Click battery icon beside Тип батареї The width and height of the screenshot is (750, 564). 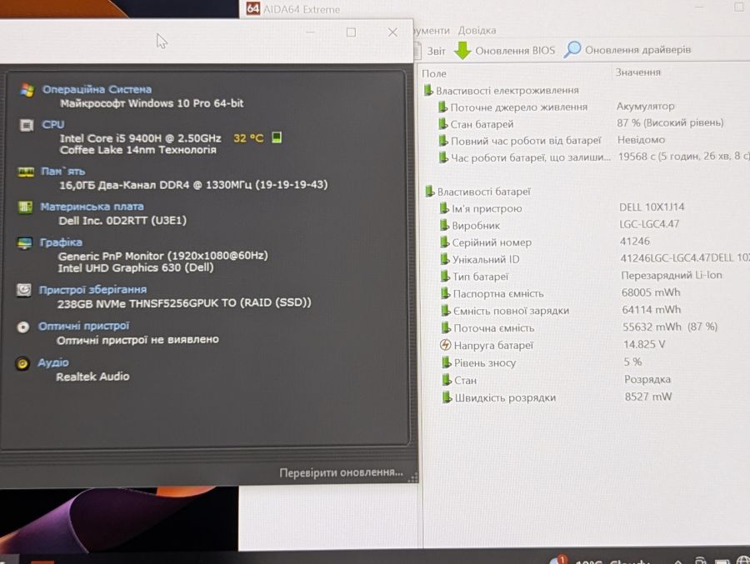click(x=445, y=276)
